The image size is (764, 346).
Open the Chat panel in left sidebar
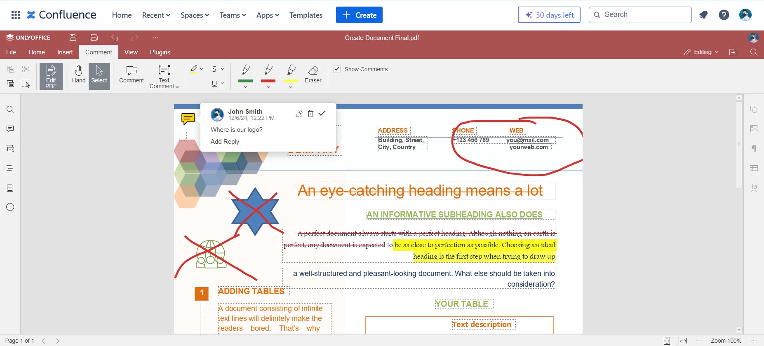pyautogui.click(x=10, y=149)
